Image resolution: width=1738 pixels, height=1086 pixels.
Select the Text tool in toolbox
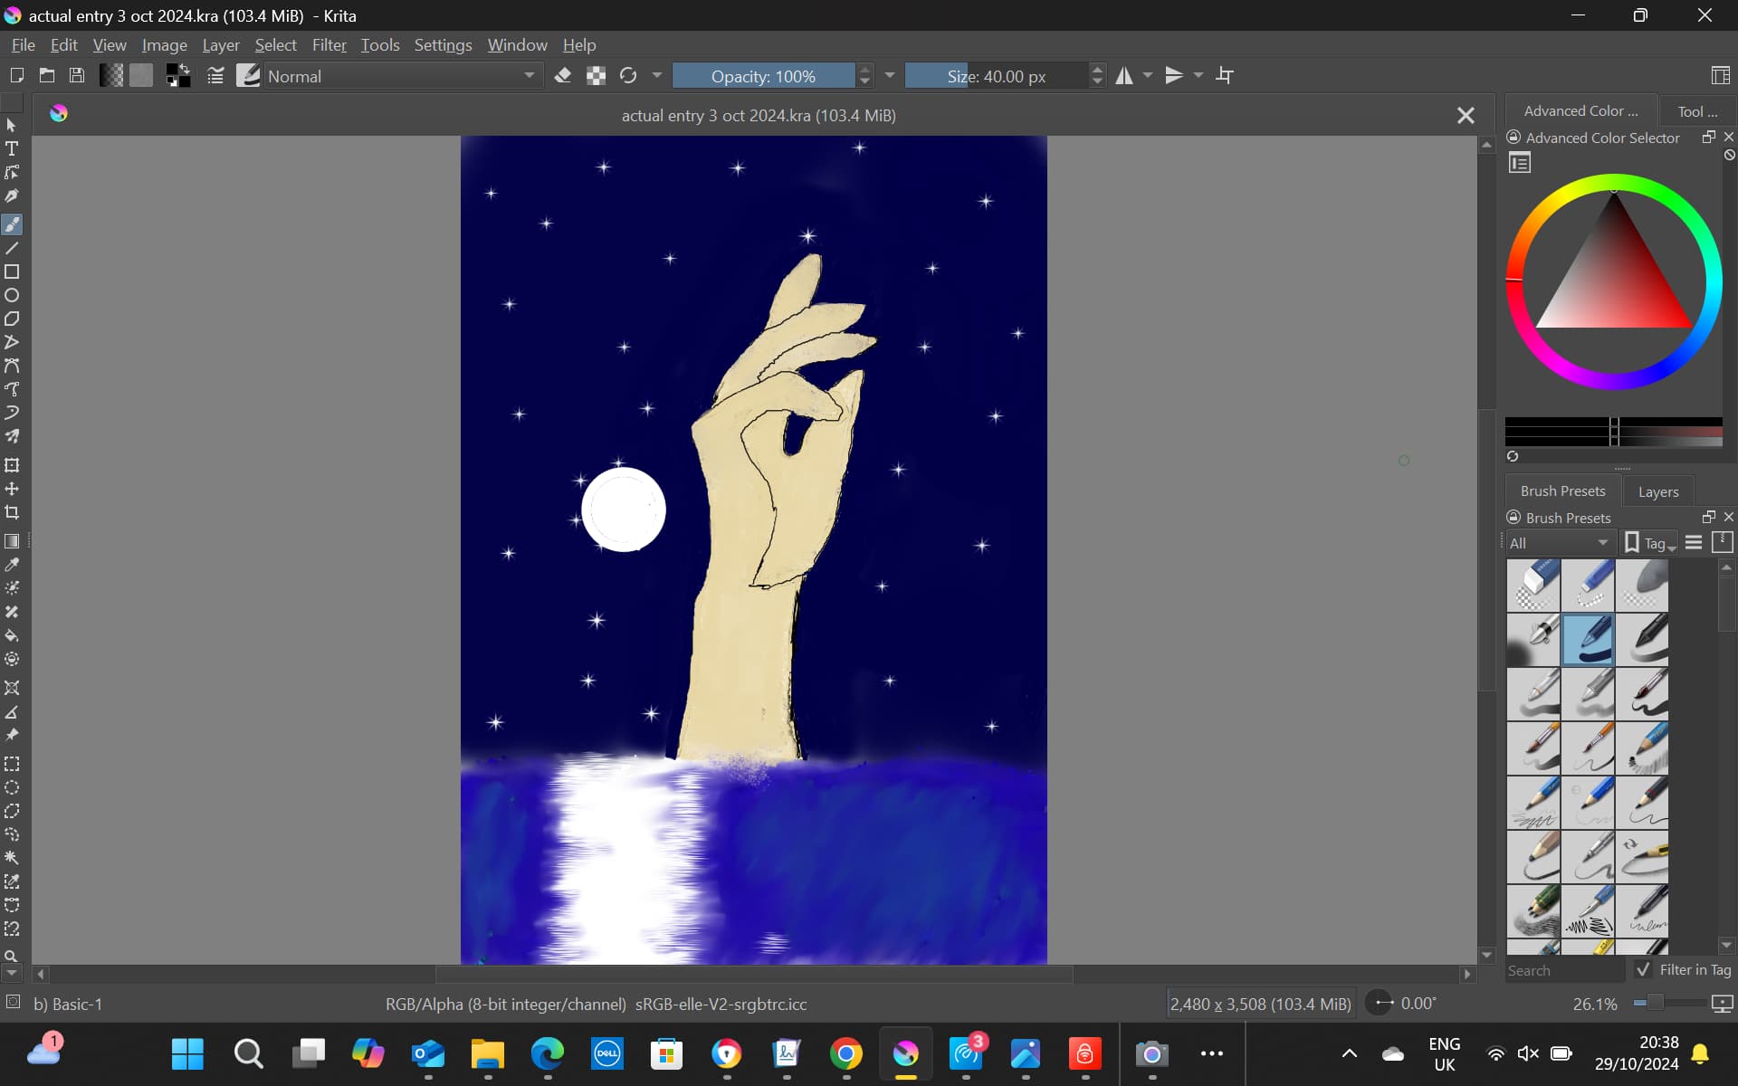tap(12, 148)
